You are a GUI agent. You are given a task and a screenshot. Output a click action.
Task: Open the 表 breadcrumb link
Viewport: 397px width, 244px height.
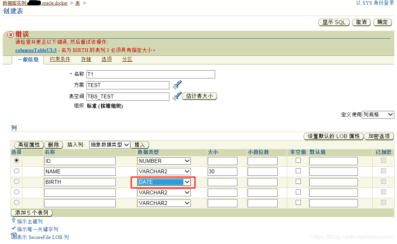tap(78, 3)
